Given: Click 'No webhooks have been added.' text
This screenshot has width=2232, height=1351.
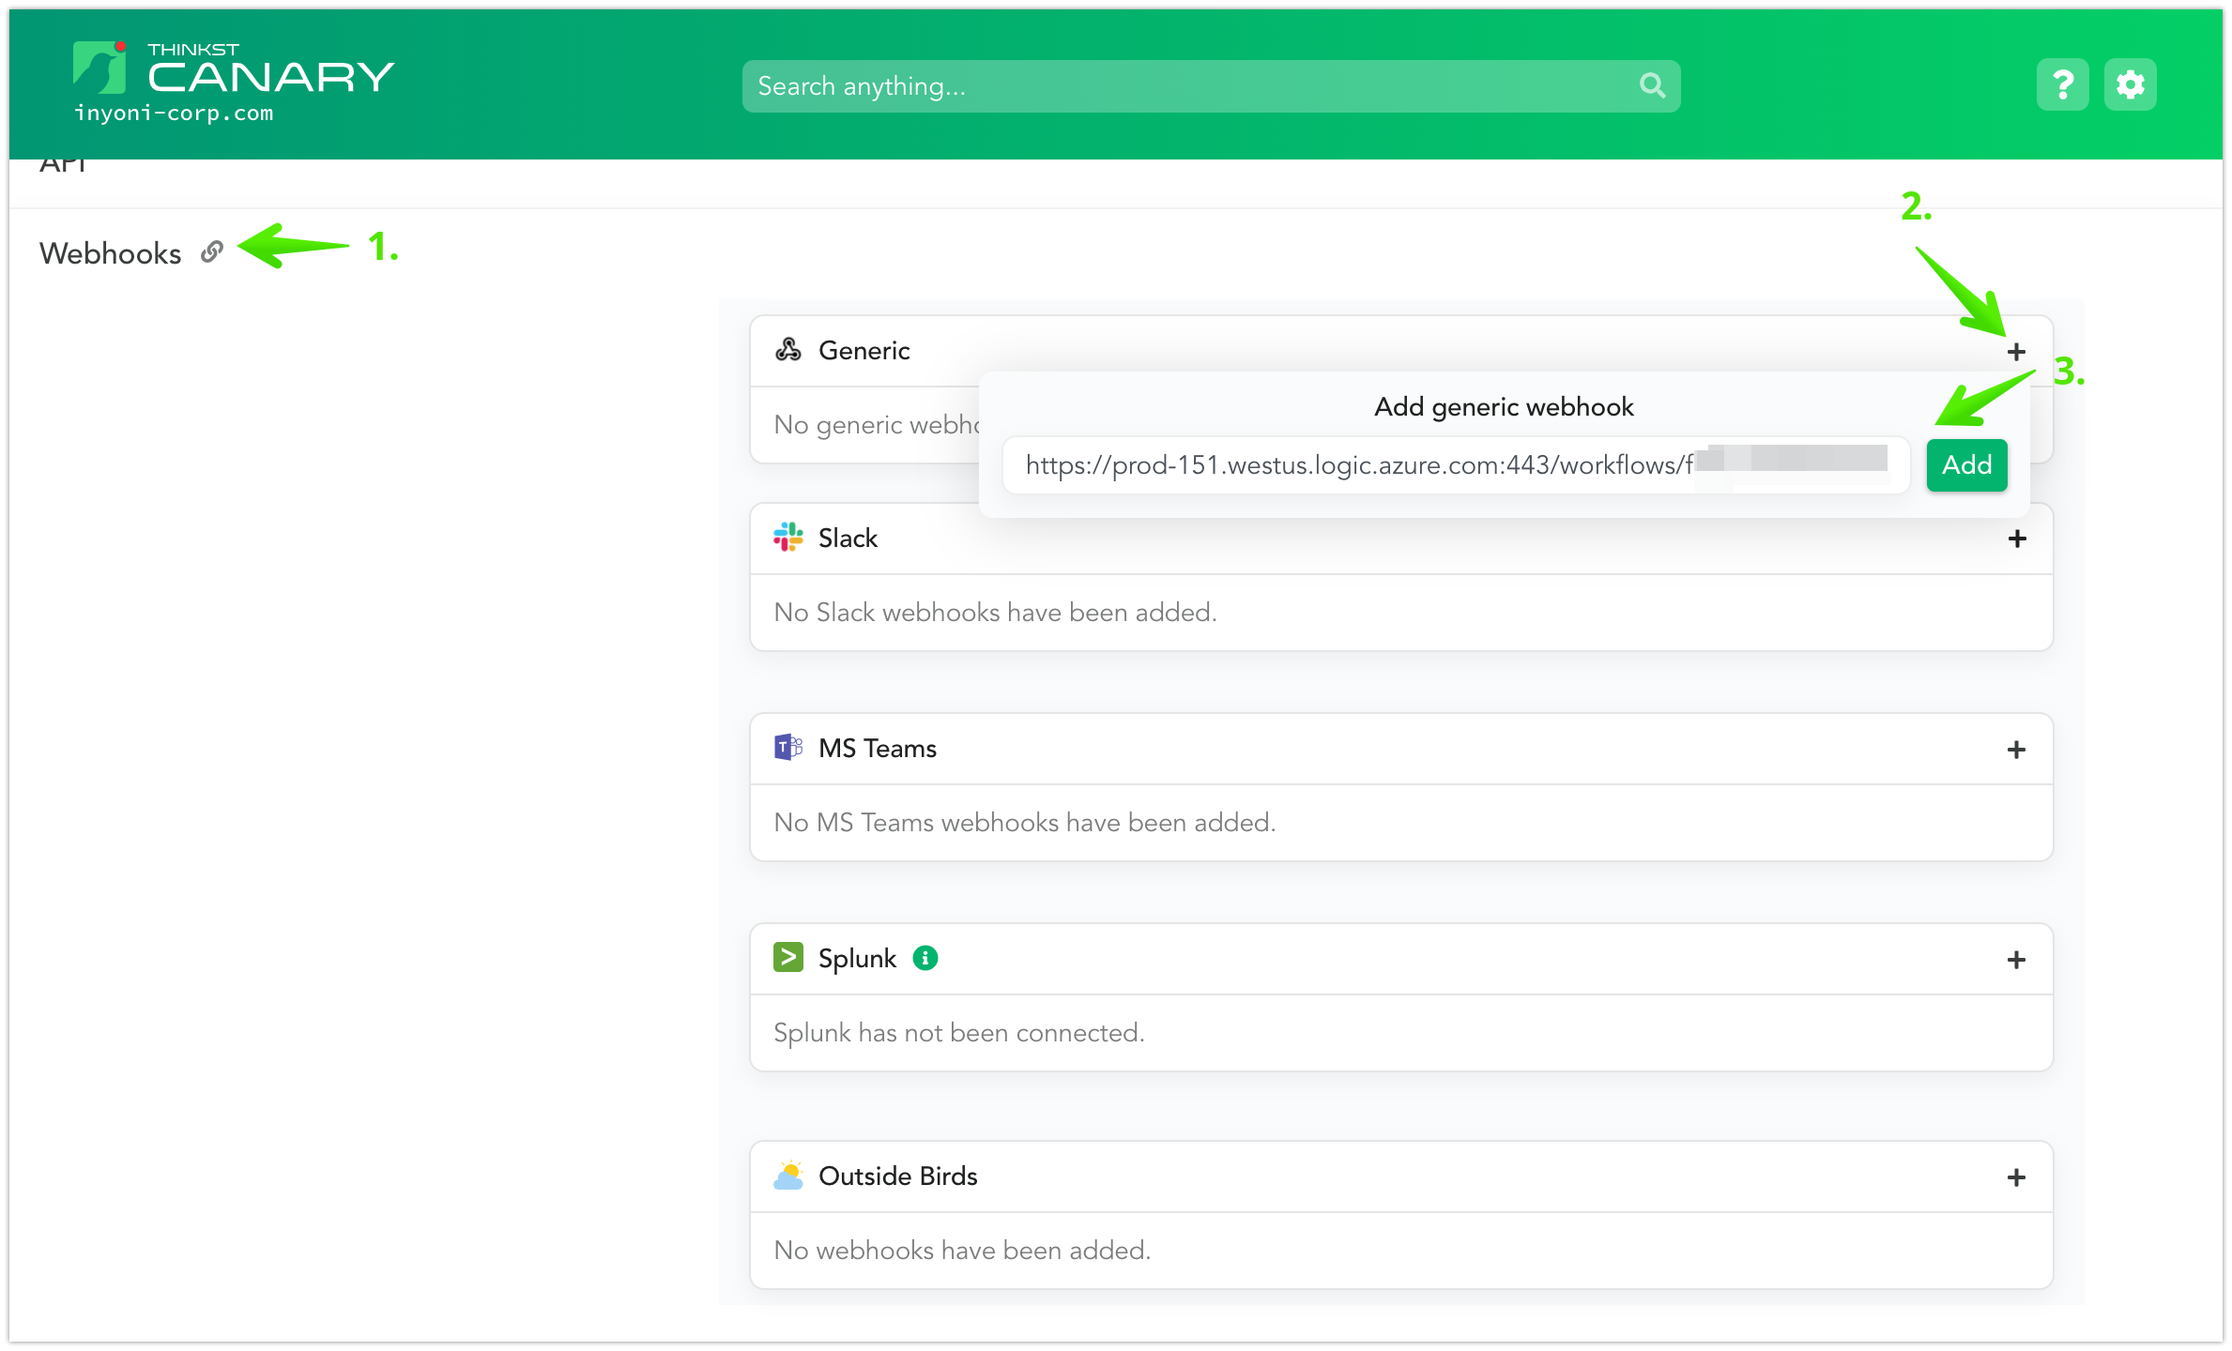Looking at the screenshot, I should (x=962, y=1250).
